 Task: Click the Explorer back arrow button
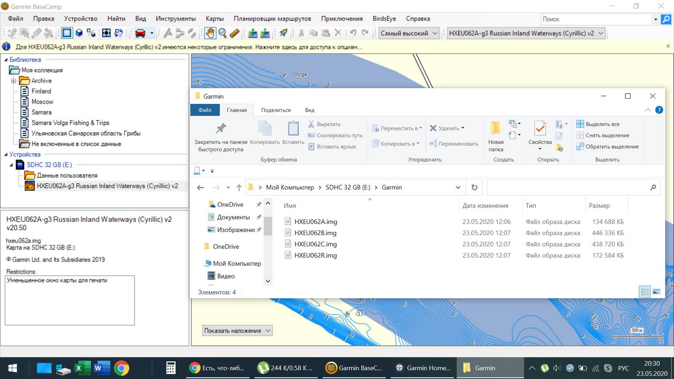200,187
